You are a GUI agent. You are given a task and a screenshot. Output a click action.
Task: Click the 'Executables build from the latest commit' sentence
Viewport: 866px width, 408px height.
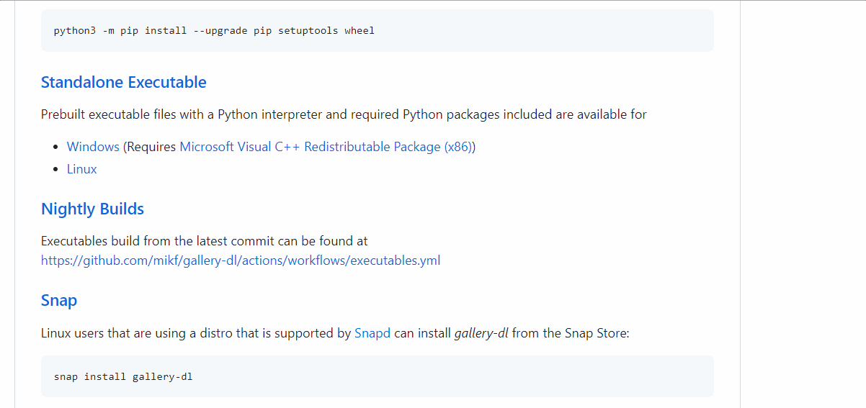tap(204, 241)
